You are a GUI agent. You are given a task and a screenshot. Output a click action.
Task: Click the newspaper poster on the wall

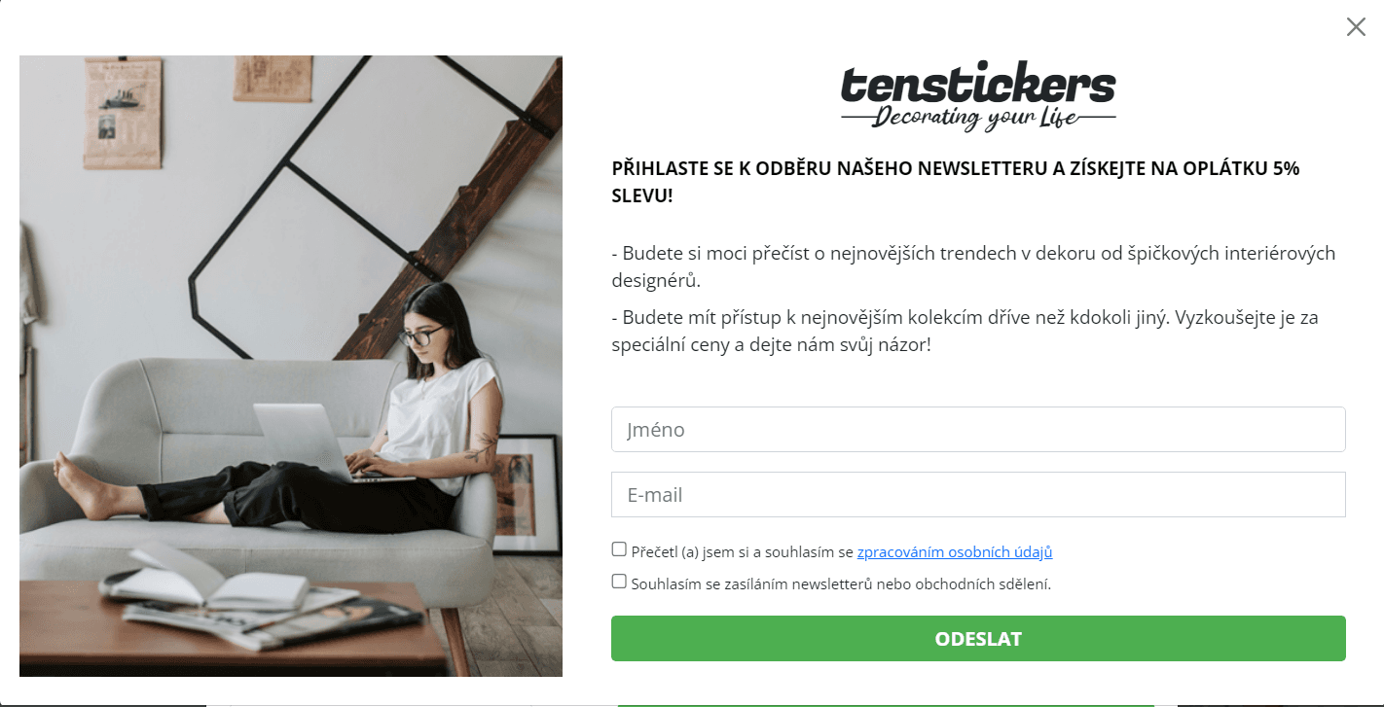(123, 112)
